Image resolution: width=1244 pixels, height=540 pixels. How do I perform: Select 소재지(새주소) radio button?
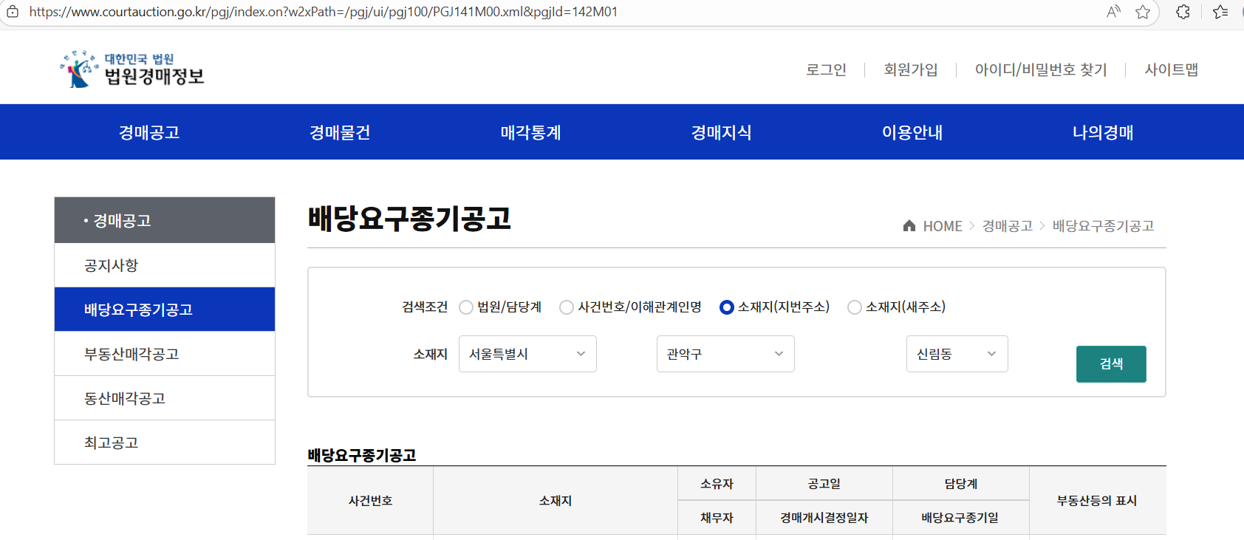click(855, 307)
